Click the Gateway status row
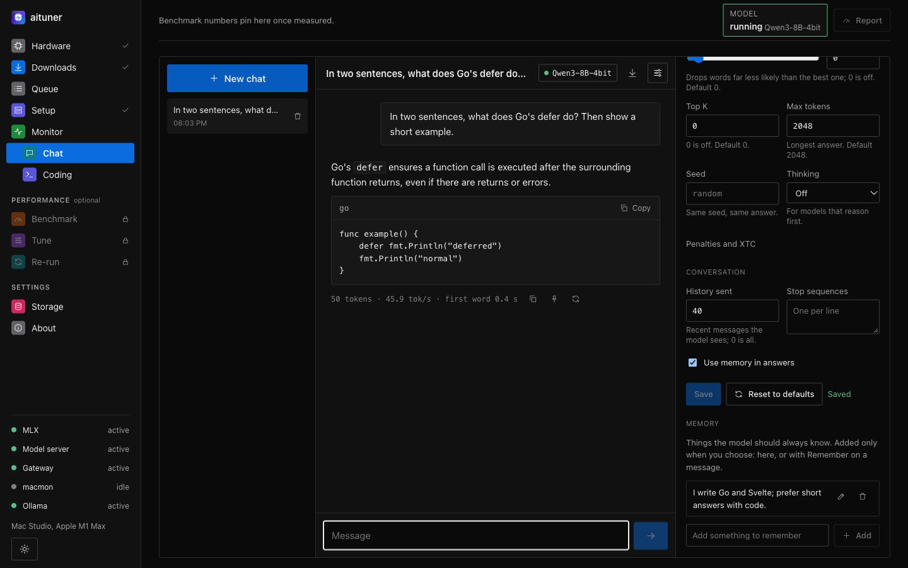Viewport: 908px width, 568px height. coord(70,468)
